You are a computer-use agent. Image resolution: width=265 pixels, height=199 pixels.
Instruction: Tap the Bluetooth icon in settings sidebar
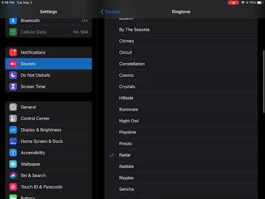pos(13,20)
